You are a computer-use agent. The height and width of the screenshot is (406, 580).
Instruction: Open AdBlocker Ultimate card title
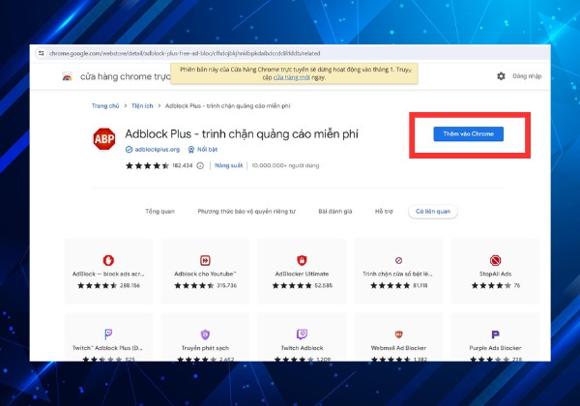(302, 274)
